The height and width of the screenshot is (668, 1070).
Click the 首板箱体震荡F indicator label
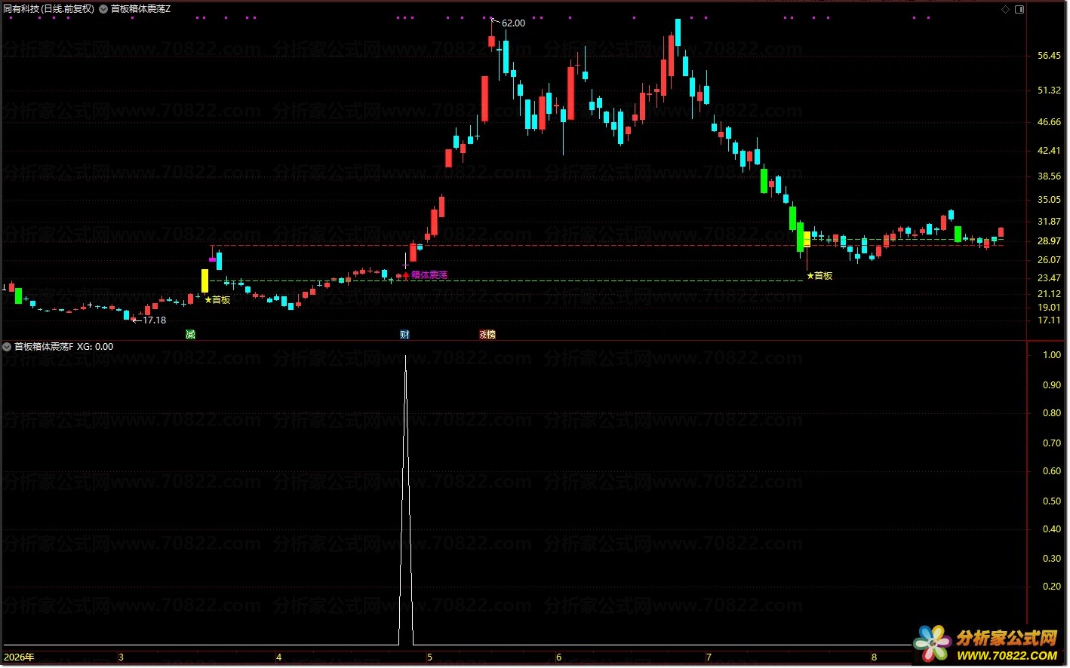(44, 347)
